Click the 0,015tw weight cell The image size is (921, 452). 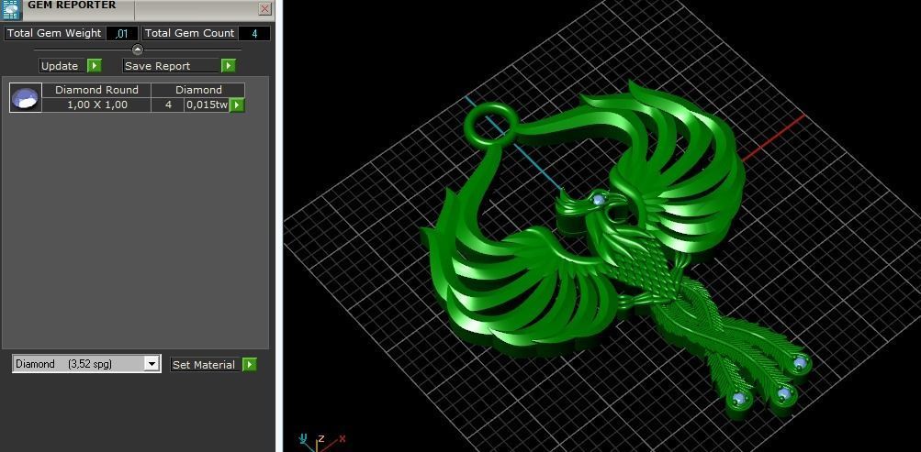tap(207, 105)
